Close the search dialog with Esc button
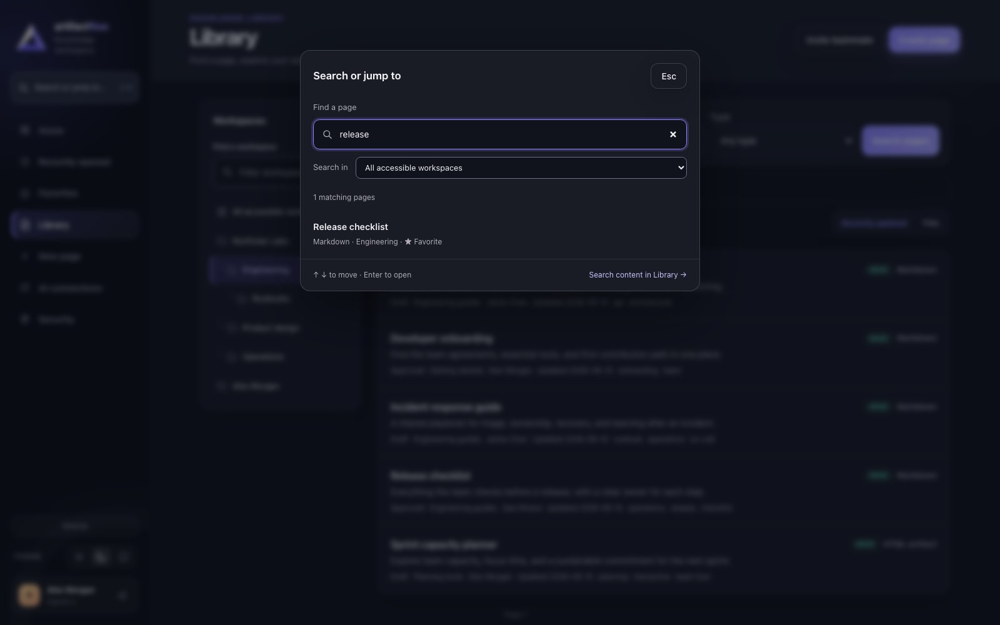This screenshot has height=625, width=1000. [x=668, y=76]
